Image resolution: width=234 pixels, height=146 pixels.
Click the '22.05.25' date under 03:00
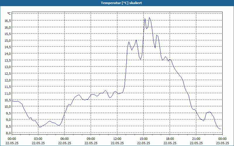click(38, 143)
